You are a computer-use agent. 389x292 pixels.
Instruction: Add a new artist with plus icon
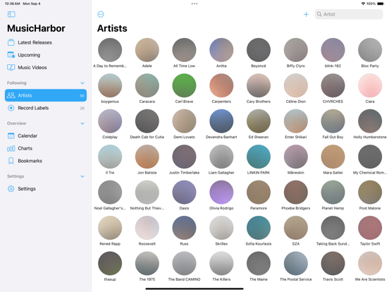(306, 14)
